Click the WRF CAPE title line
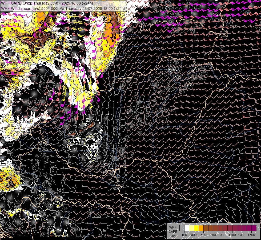 coord(47,3)
